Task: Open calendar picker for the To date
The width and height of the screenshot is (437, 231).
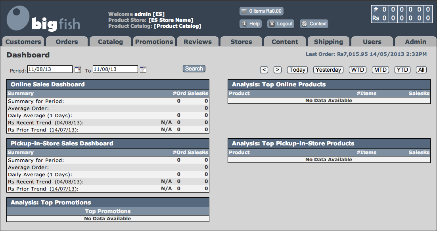Action: [x=143, y=69]
